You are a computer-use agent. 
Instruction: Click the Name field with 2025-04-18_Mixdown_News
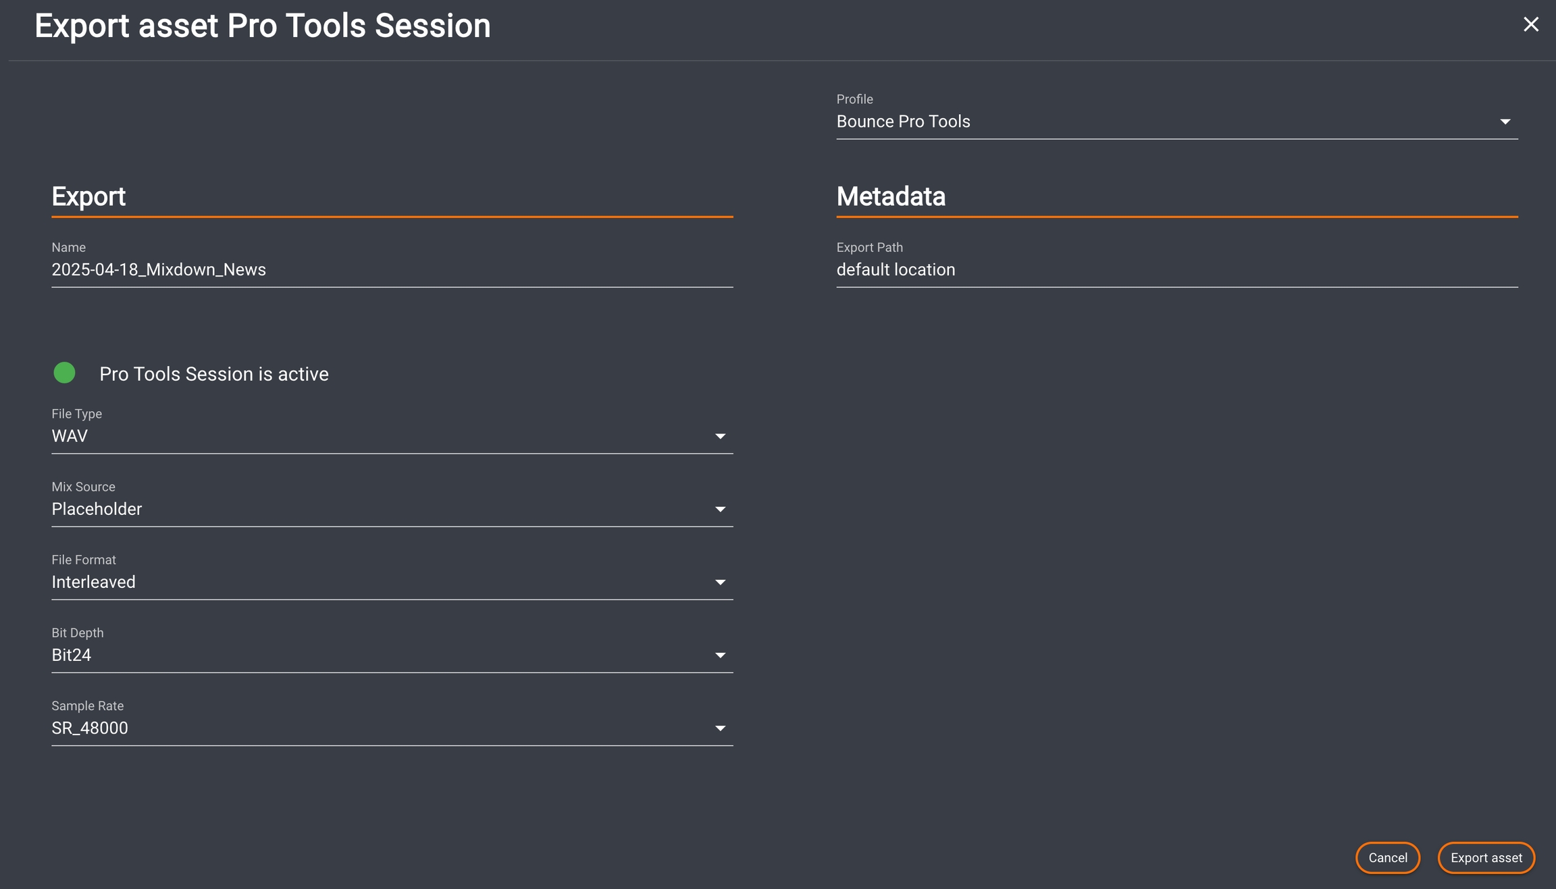(x=392, y=270)
